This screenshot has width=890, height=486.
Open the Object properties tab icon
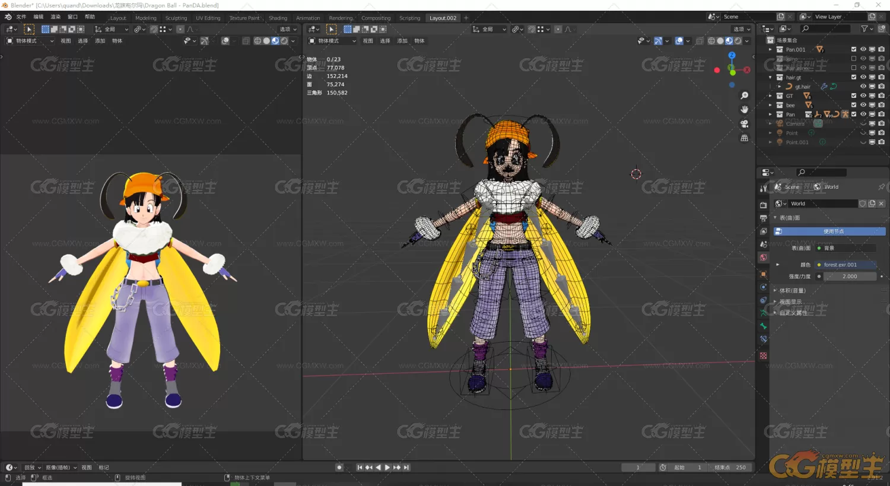pyautogui.click(x=763, y=274)
